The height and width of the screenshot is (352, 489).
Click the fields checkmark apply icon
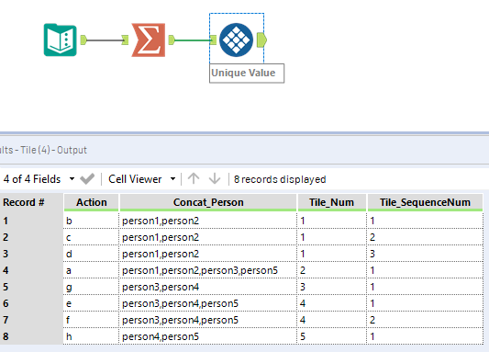click(x=87, y=179)
